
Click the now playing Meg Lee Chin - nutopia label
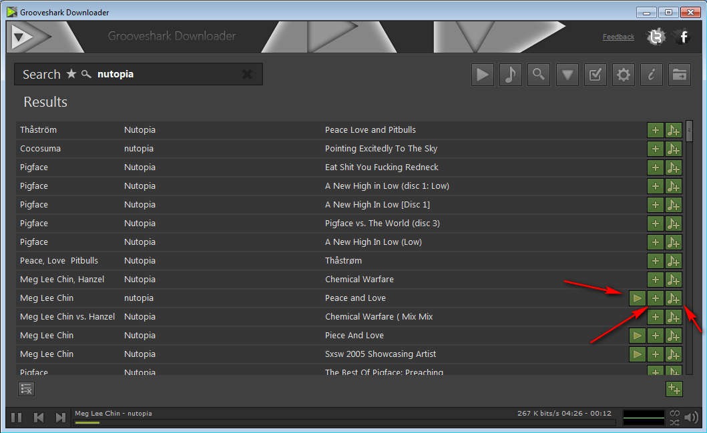click(x=113, y=413)
